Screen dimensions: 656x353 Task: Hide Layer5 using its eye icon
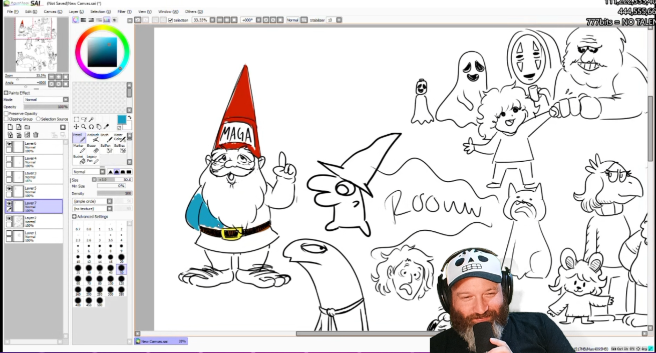9,189
